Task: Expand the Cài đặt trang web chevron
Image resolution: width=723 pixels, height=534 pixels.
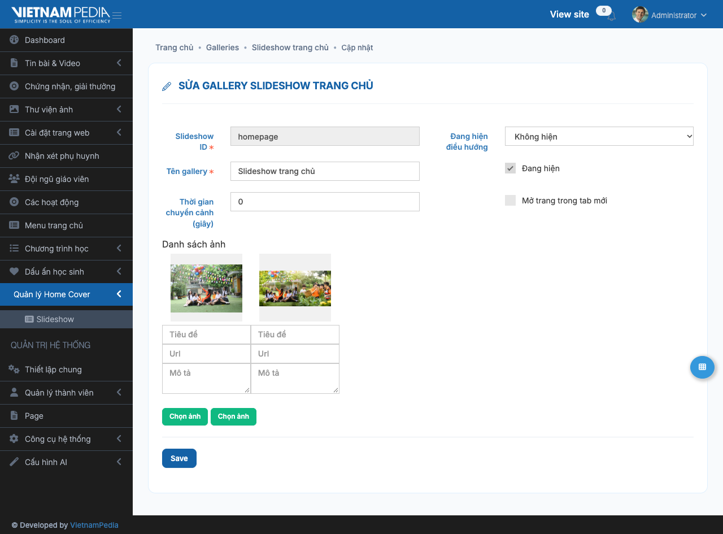Action: click(x=119, y=133)
